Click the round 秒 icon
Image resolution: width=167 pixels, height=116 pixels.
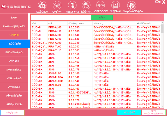(x=132, y=5)
